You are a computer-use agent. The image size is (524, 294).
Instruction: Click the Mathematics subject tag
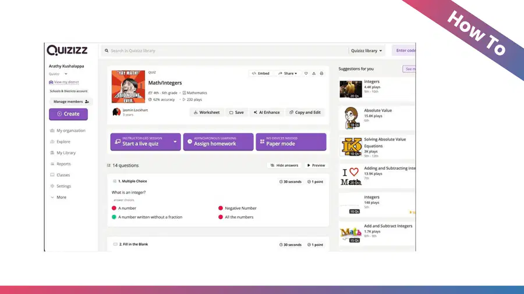pos(195,93)
